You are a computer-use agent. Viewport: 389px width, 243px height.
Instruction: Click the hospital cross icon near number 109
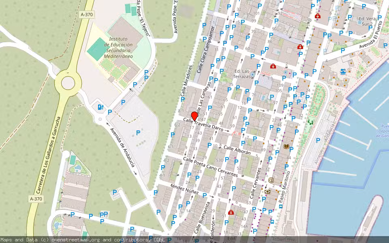tap(273, 66)
